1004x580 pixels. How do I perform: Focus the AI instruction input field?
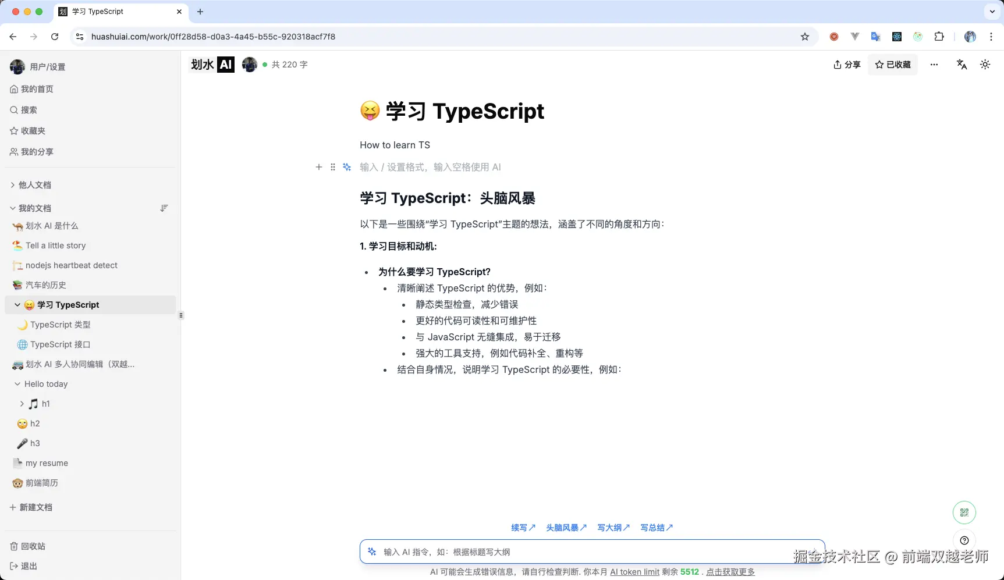593,551
